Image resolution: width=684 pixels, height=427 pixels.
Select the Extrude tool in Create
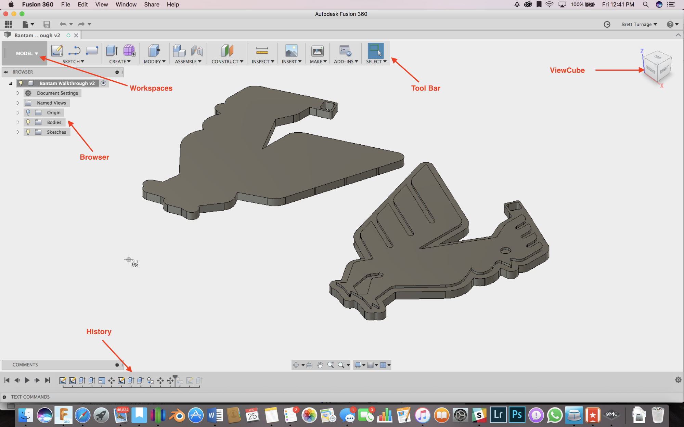click(x=112, y=51)
